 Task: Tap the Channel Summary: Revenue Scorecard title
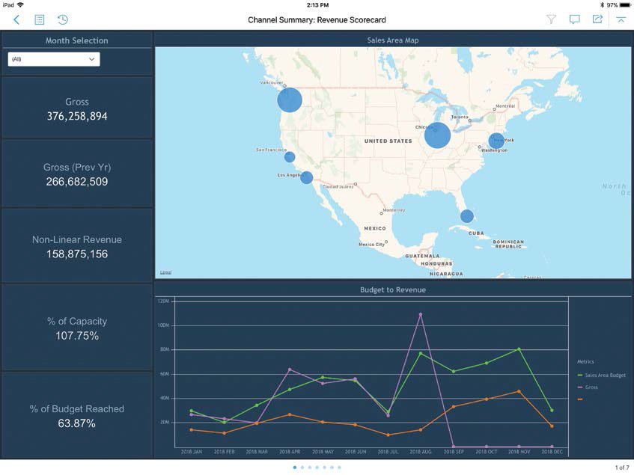[317, 19]
